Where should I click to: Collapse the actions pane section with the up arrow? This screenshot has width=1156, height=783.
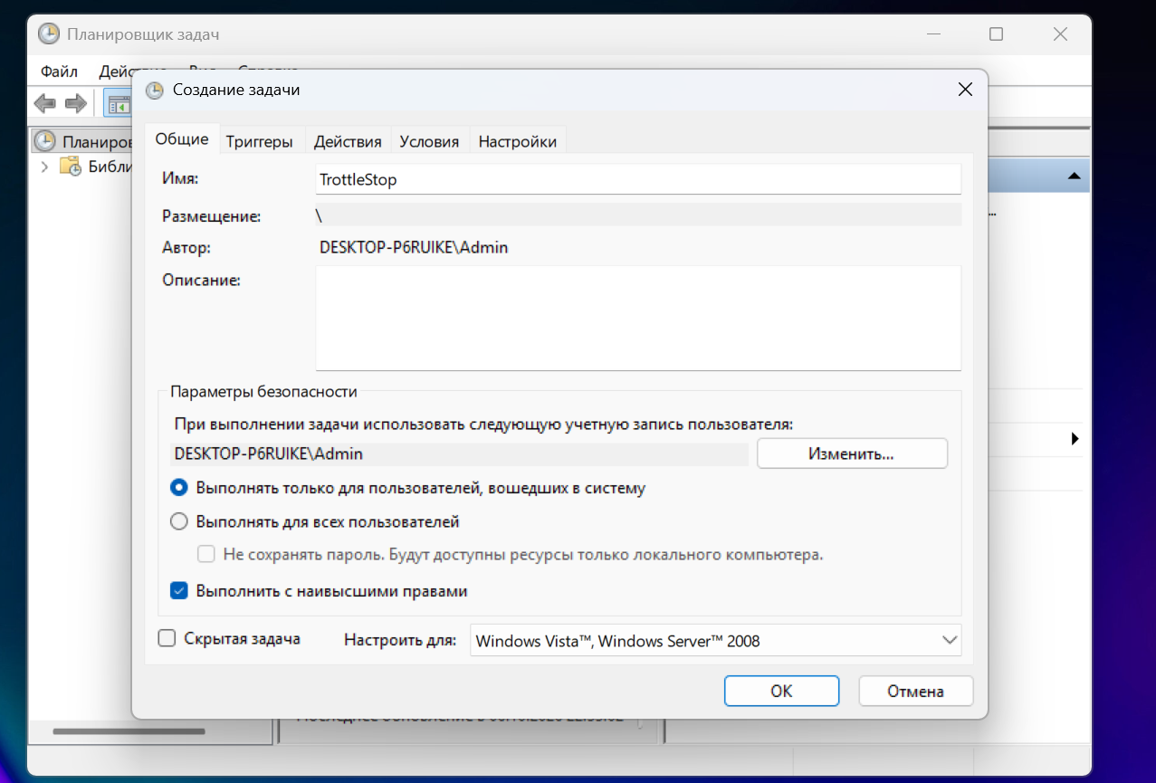coord(1074,176)
